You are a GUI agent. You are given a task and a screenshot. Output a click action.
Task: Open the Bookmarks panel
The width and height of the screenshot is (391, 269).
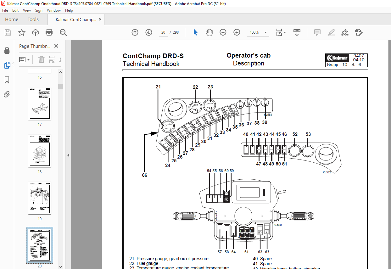tap(7, 80)
